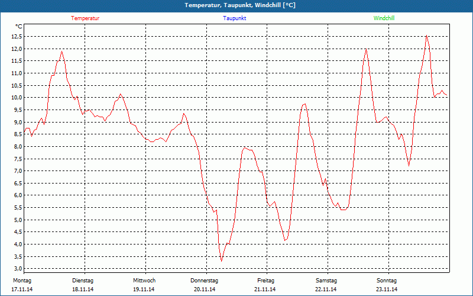
Task: Click the 23.11.14 date label
Action: [387, 289]
